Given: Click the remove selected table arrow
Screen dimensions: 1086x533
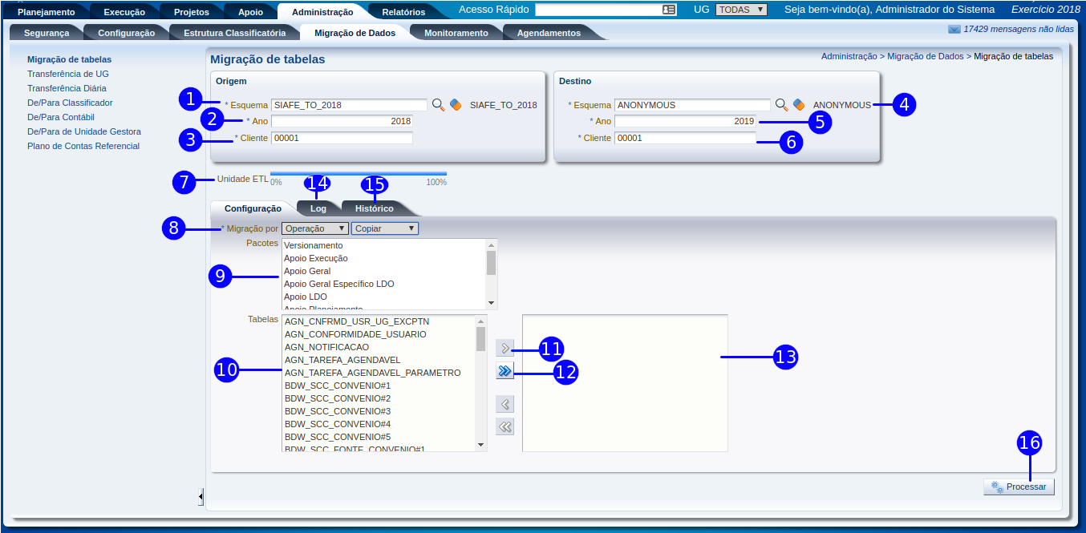Looking at the screenshot, I should click(x=505, y=404).
